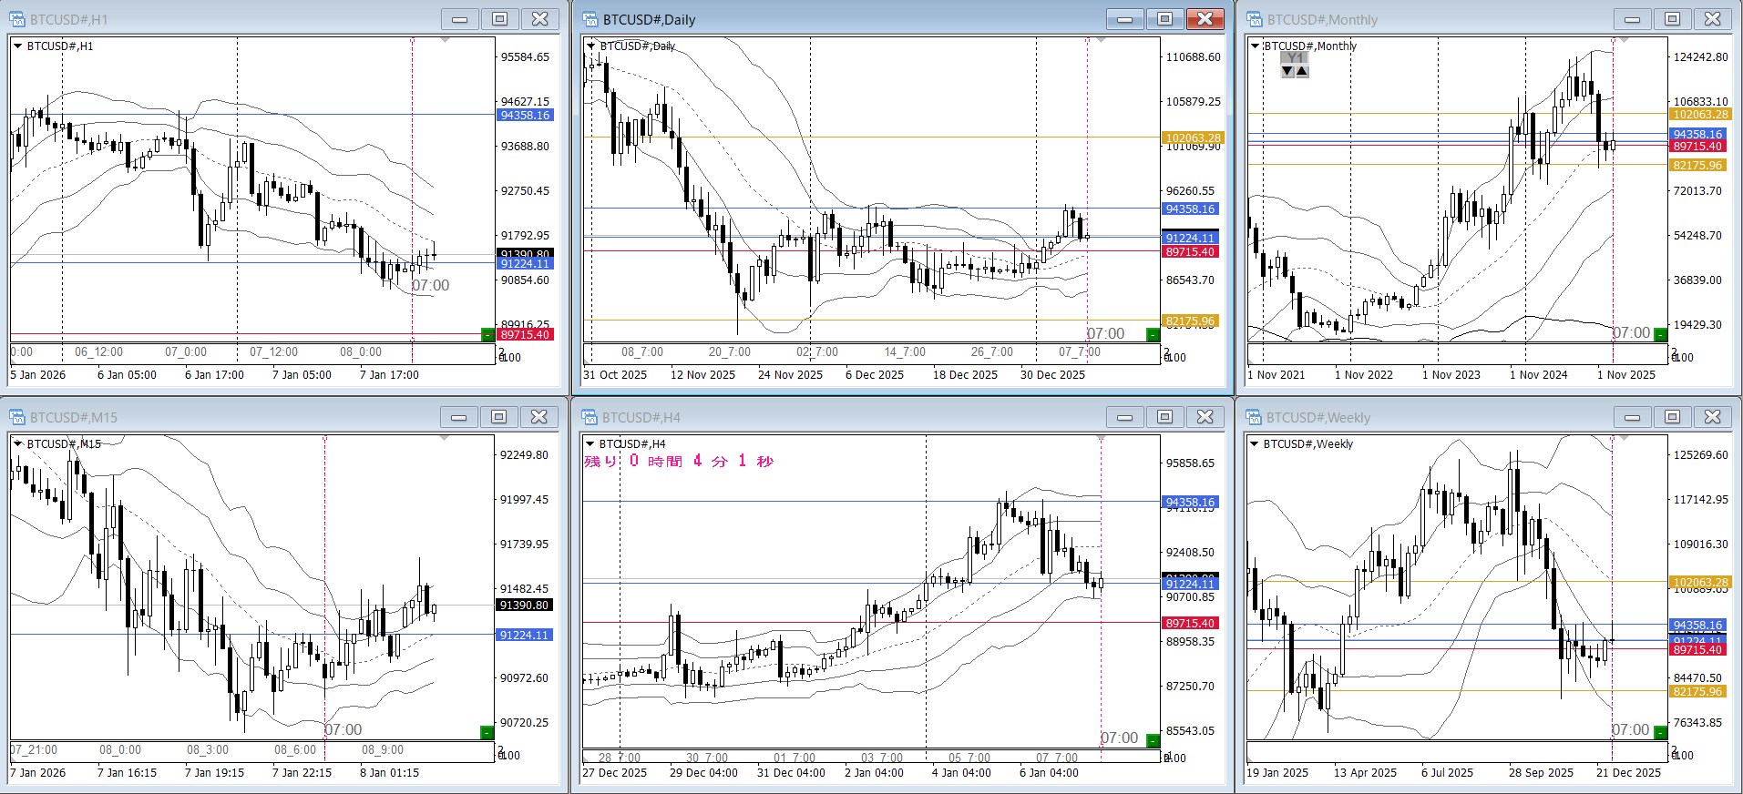The image size is (1743, 794).
Task: Maximize the BTCUSD#,H4 chart window
Action: point(1164,417)
